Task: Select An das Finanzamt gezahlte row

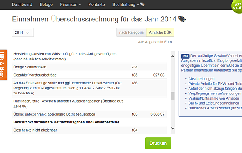Action: click(89, 88)
